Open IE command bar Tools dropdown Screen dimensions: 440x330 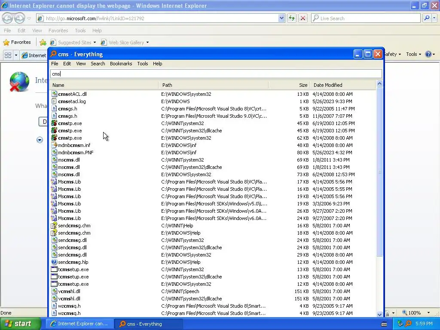coord(413,54)
